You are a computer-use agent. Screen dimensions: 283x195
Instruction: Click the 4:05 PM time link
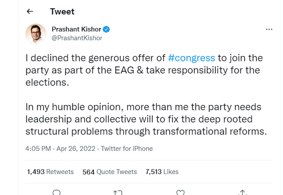click(x=38, y=149)
